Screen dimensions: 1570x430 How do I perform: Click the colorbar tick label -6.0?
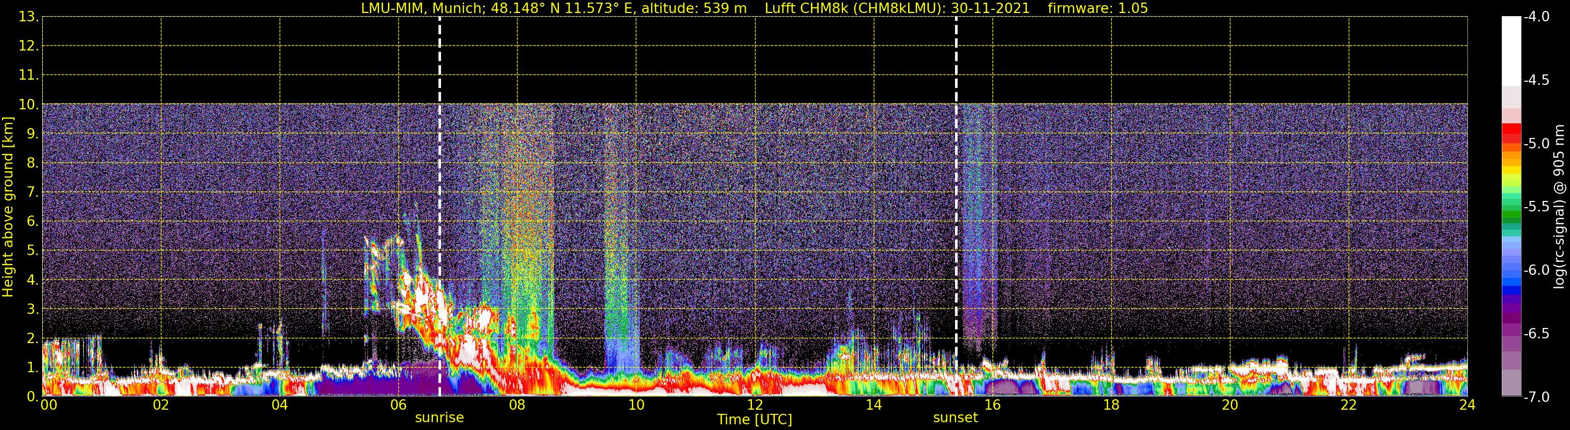tap(1536, 270)
